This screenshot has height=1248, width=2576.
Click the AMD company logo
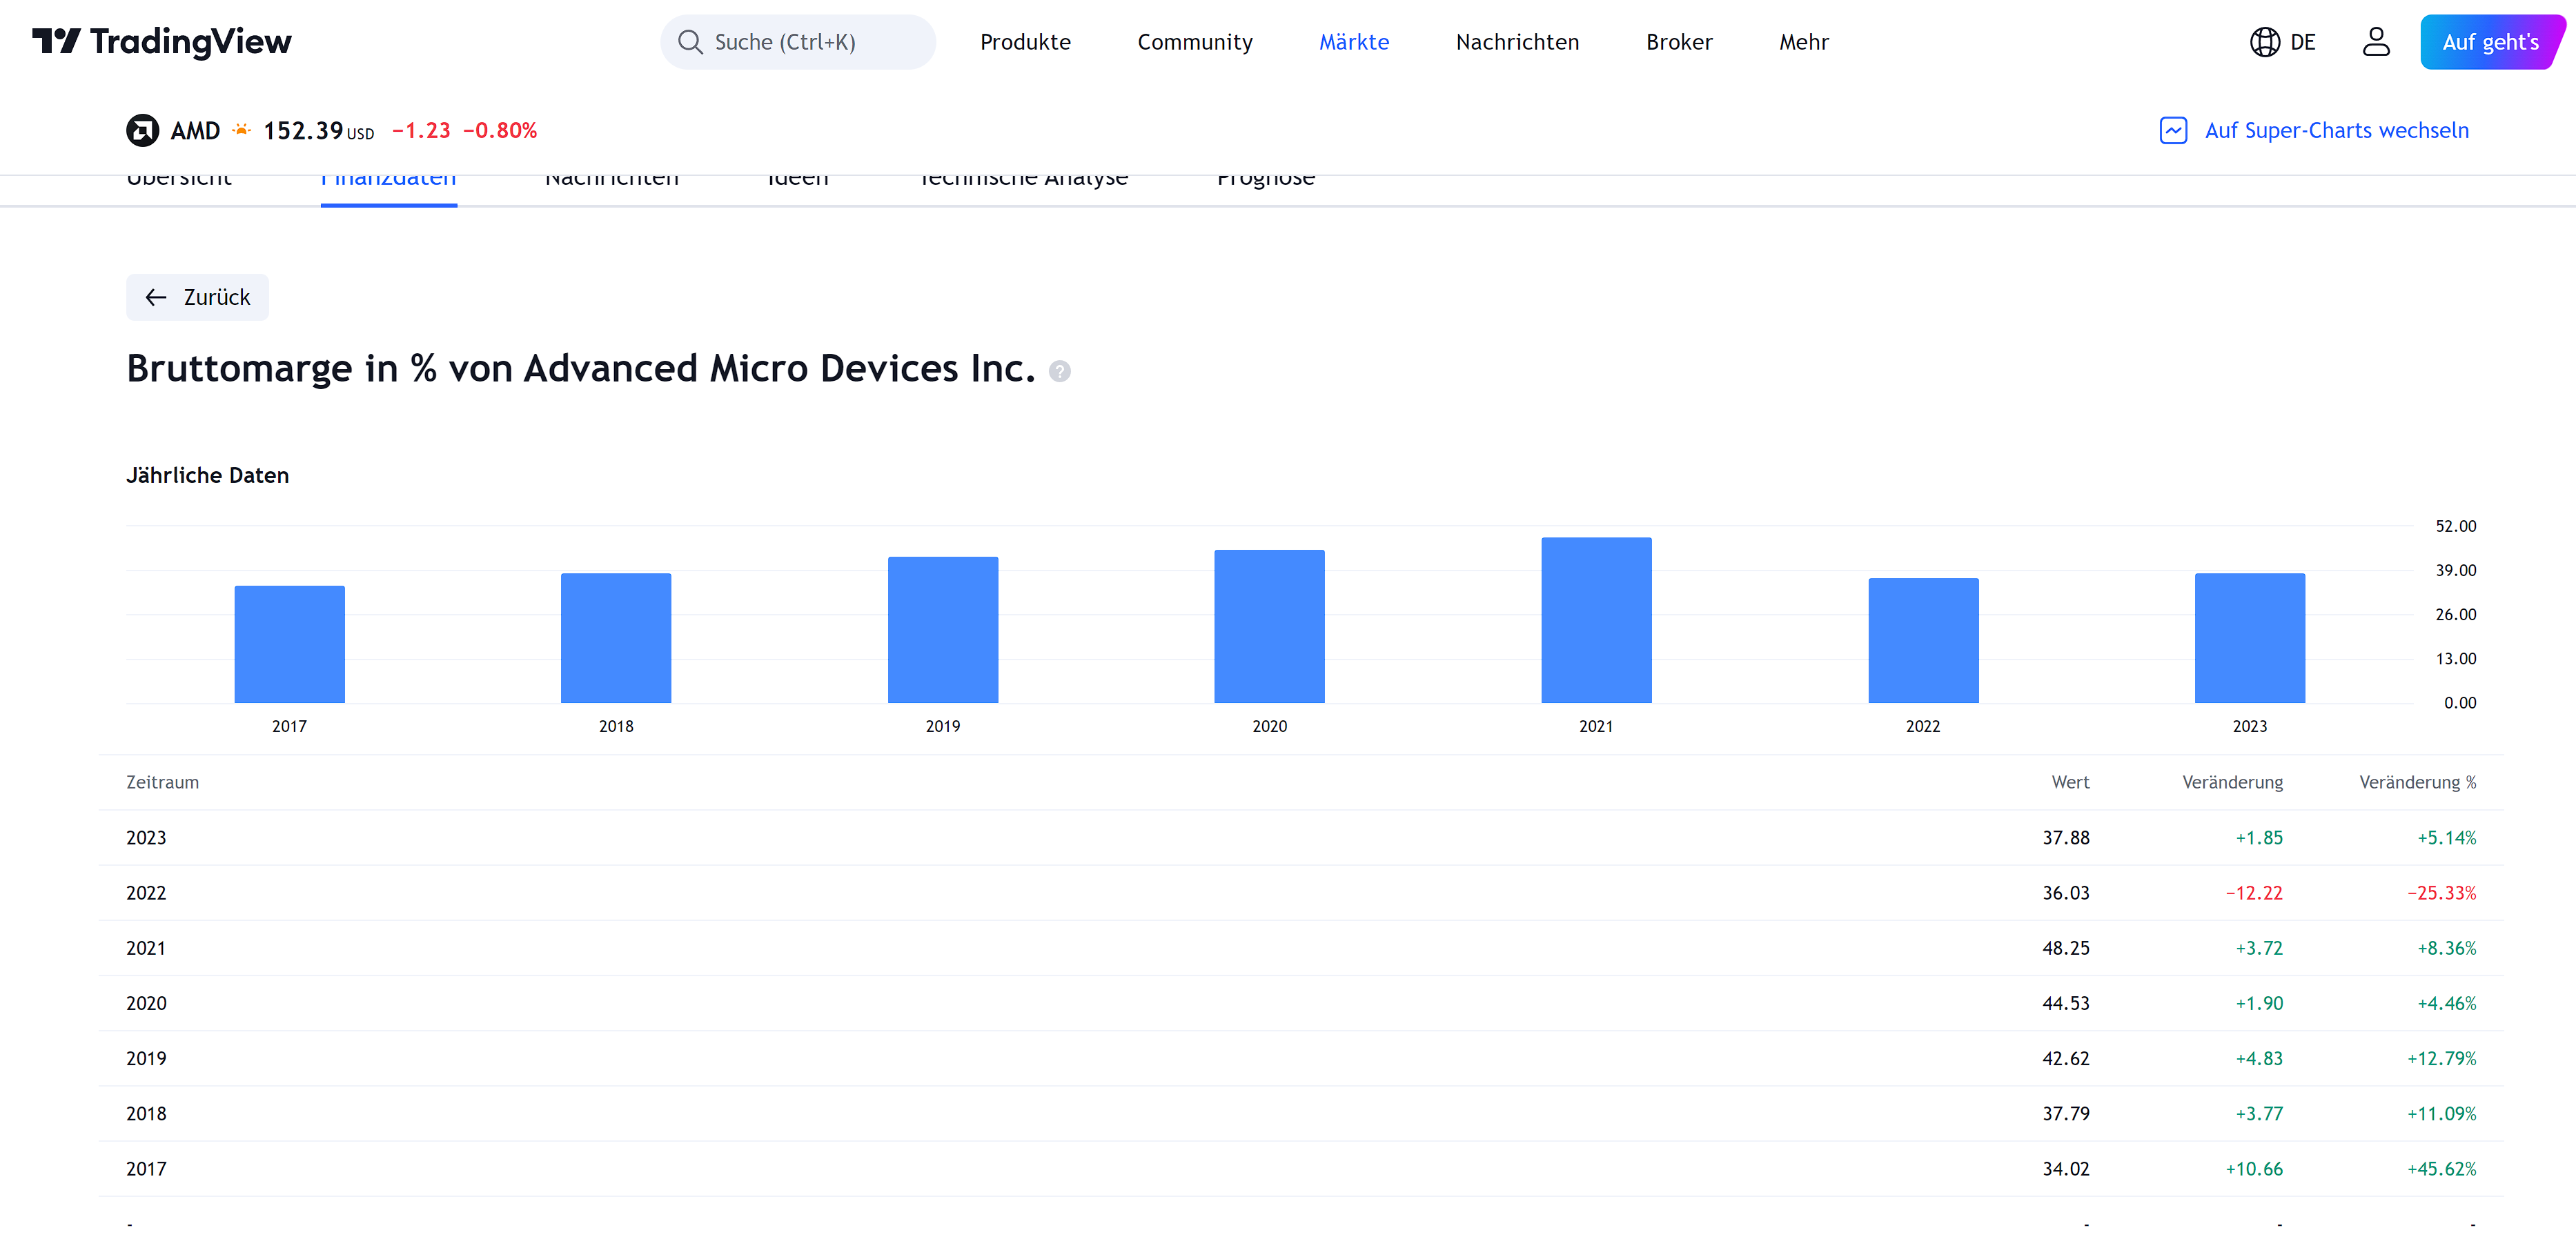click(143, 131)
